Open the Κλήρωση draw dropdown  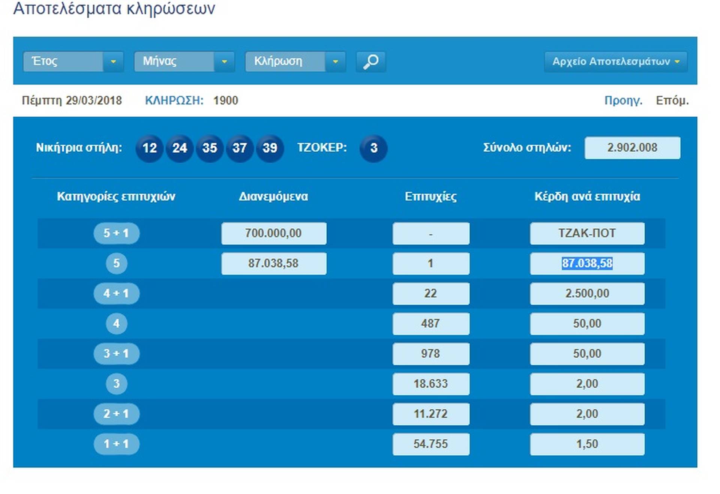[x=295, y=61]
